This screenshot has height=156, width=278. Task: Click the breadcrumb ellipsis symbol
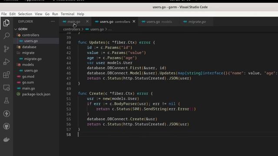(110, 29)
